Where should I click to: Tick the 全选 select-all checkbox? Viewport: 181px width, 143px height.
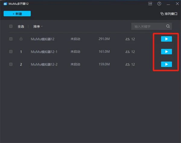[11, 26]
